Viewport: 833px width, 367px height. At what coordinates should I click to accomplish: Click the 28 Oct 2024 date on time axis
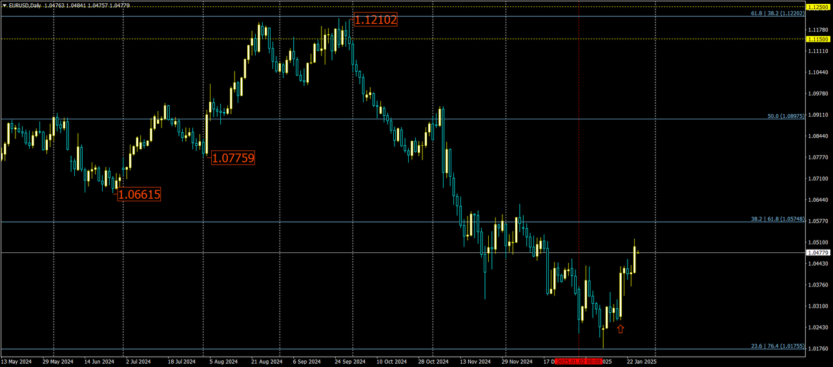click(433, 361)
